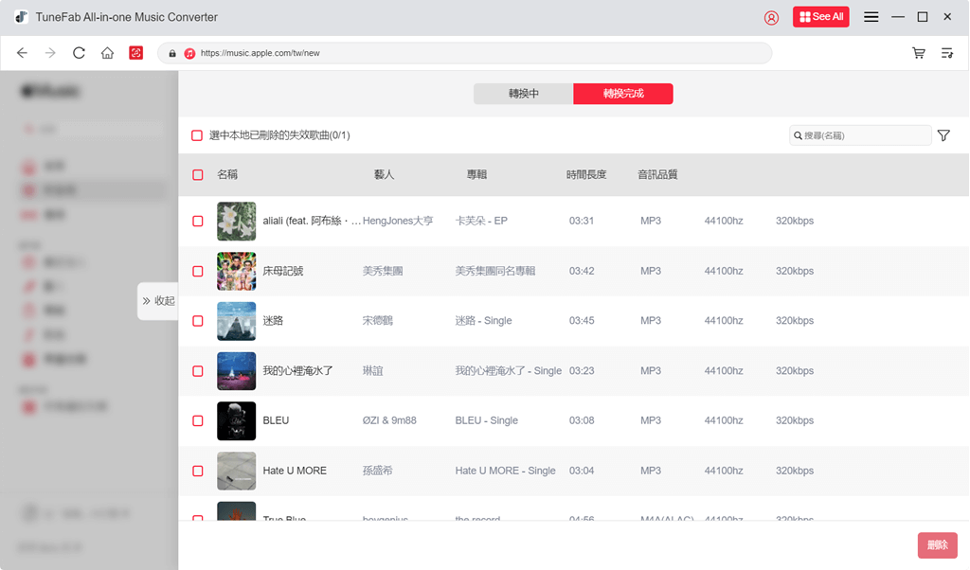This screenshot has width=970, height=570.
Task: Click the search magnifier icon
Action: click(x=798, y=135)
